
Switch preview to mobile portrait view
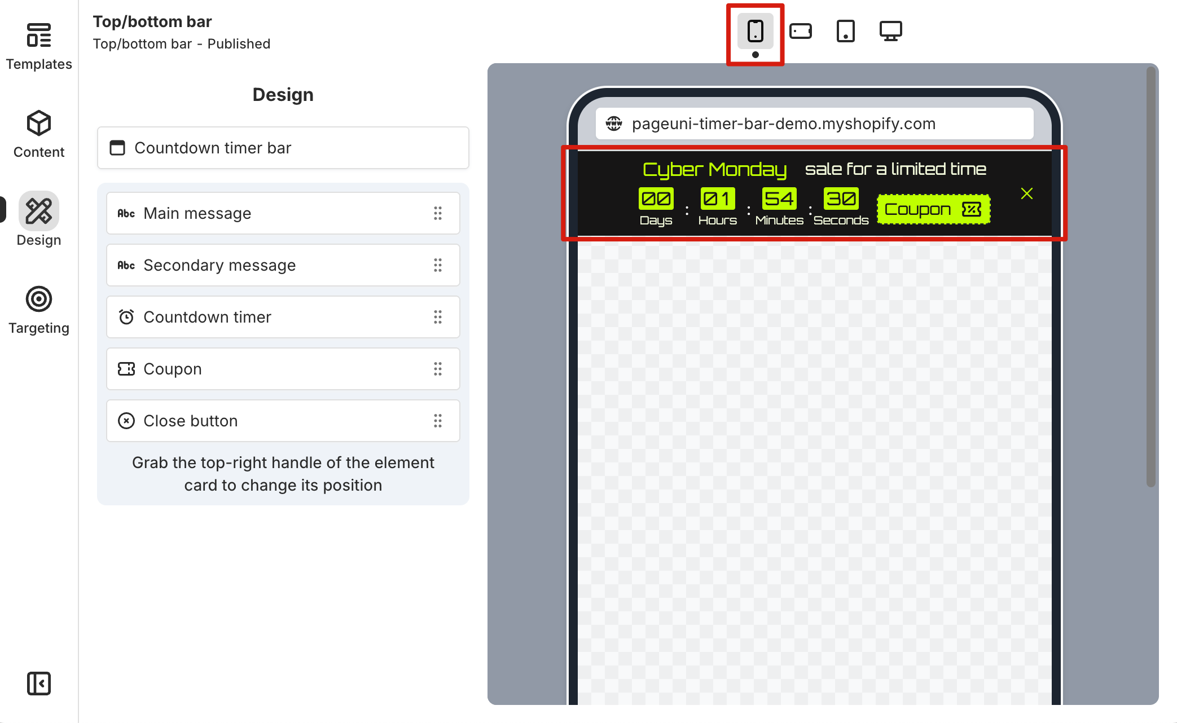coord(755,31)
